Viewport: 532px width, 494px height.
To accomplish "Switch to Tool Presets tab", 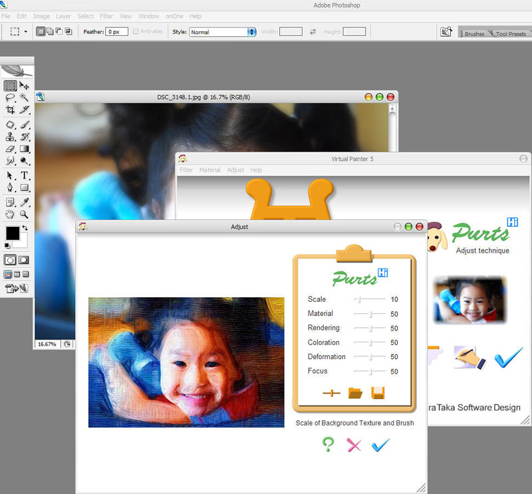I will [x=511, y=34].
